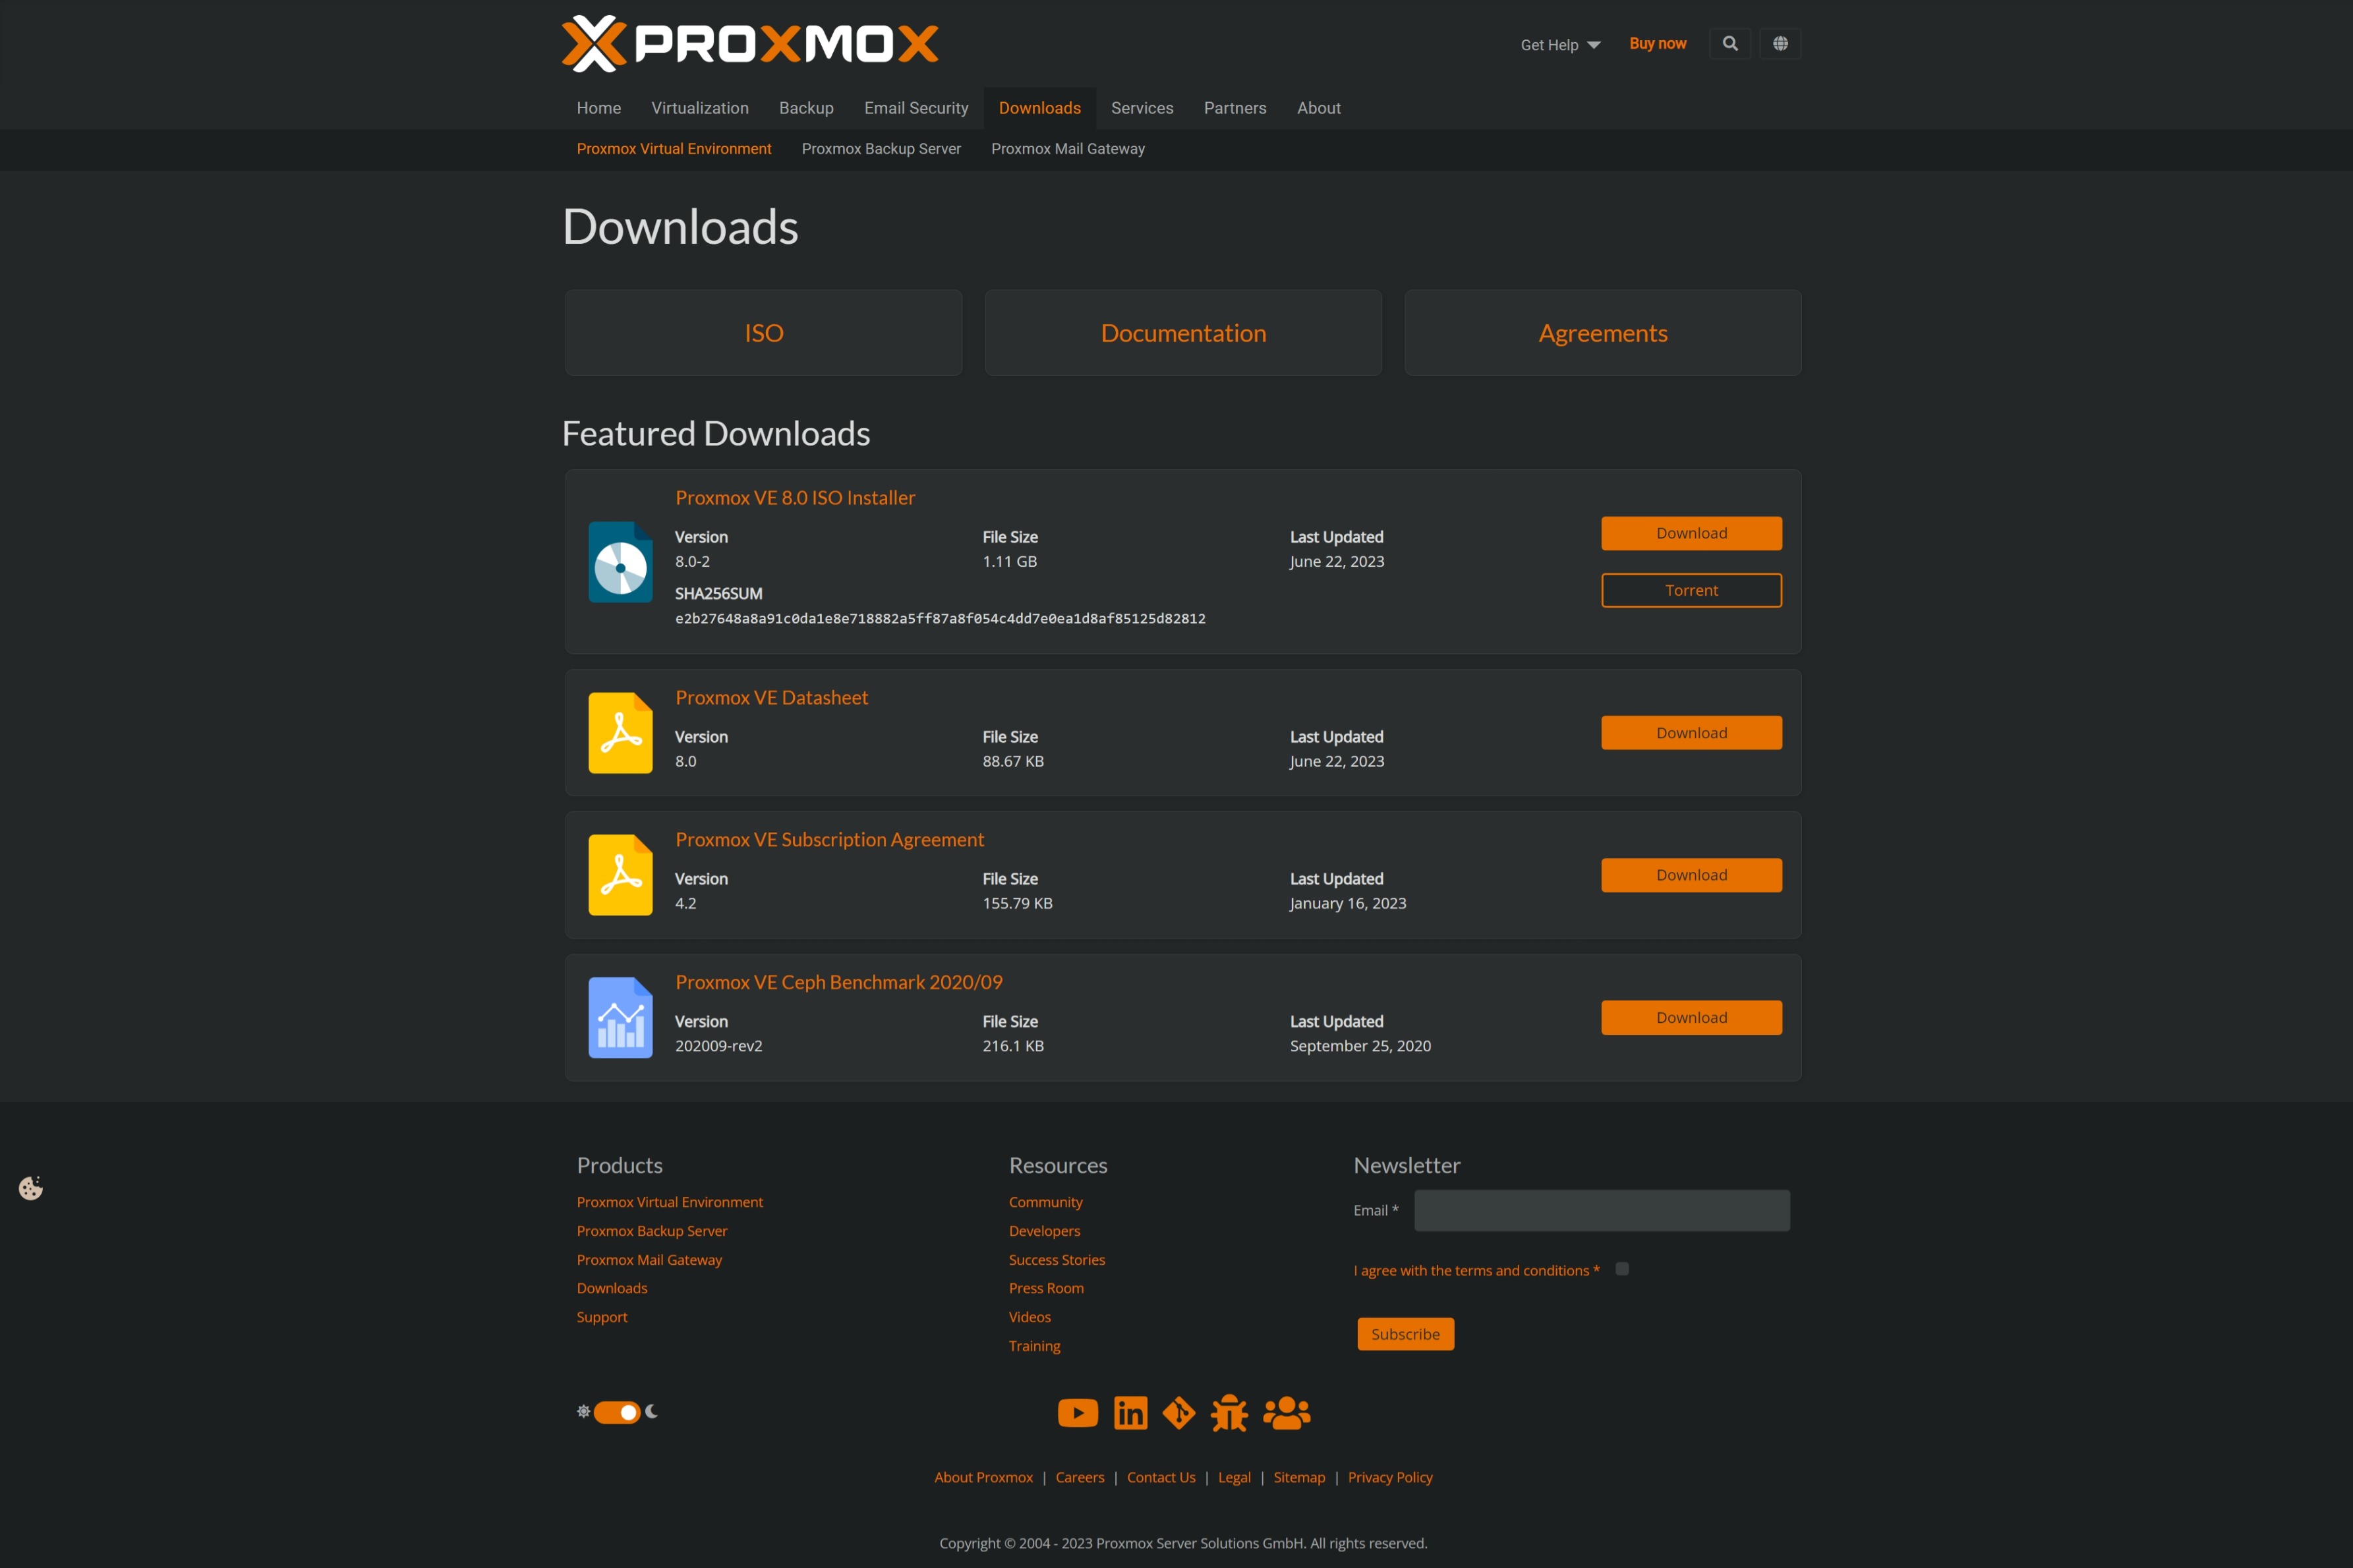Open the bug tracker icon in footer
Screen dimensions: 2353x1568
1229,1413
